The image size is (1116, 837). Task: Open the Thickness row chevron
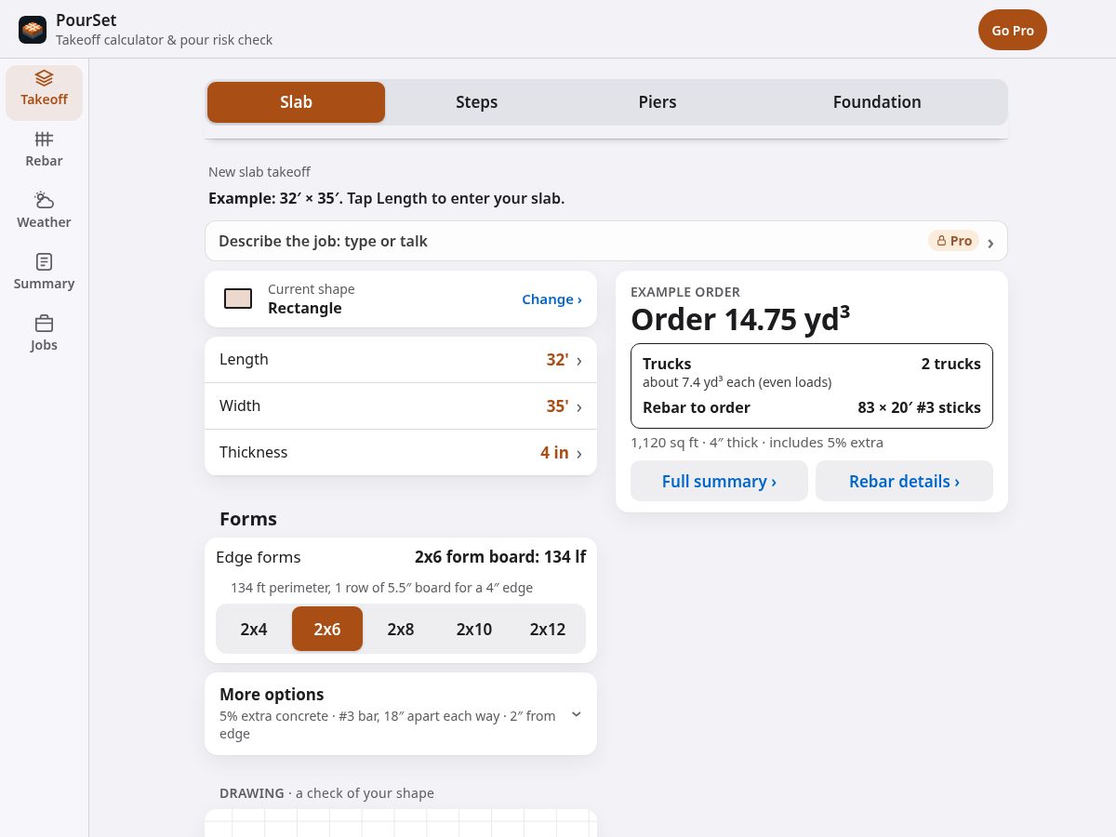579,454
